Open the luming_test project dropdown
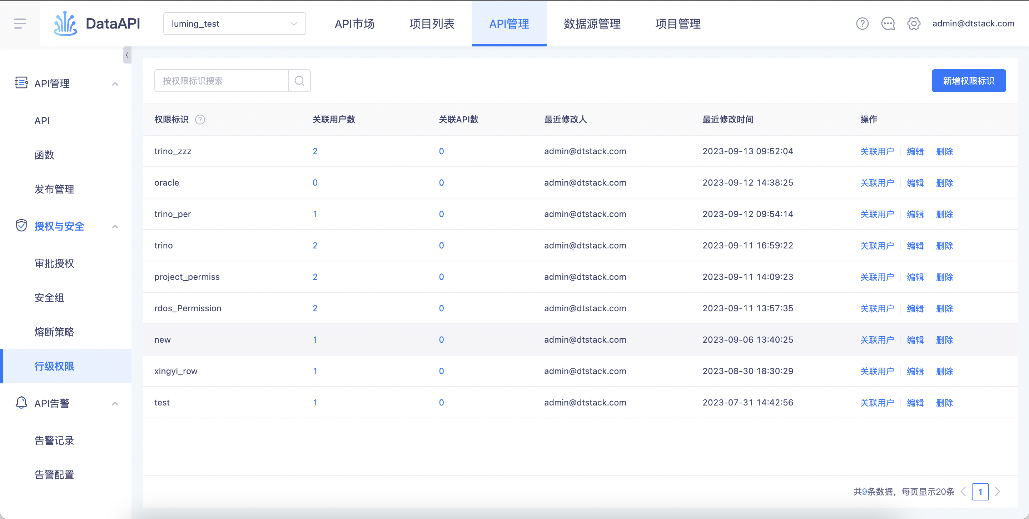The width and height of the screenshot is (1029, 519). point(234,24)
